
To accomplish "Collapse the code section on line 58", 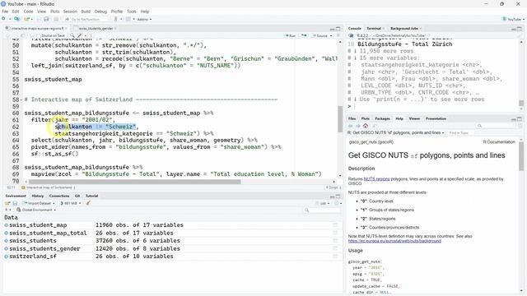I will (21, 100).
